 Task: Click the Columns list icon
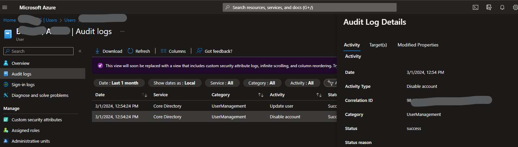point(164,51)
